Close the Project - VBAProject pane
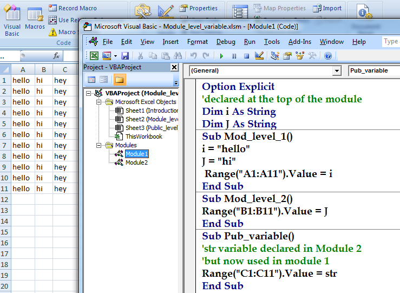400x293 pixels. coord(174,67)
